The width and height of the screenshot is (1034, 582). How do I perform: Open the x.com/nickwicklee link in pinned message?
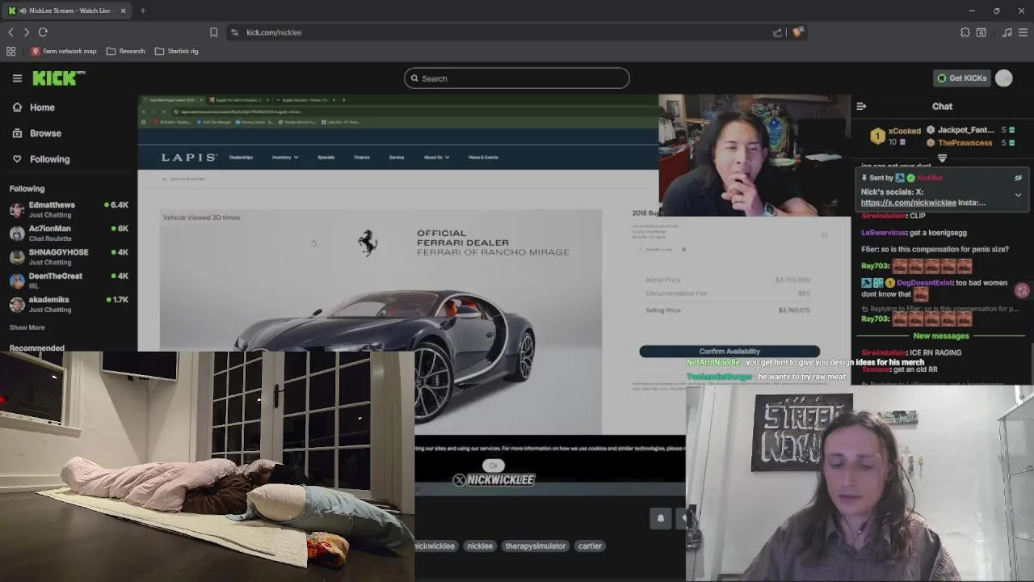tap(908, 203)
